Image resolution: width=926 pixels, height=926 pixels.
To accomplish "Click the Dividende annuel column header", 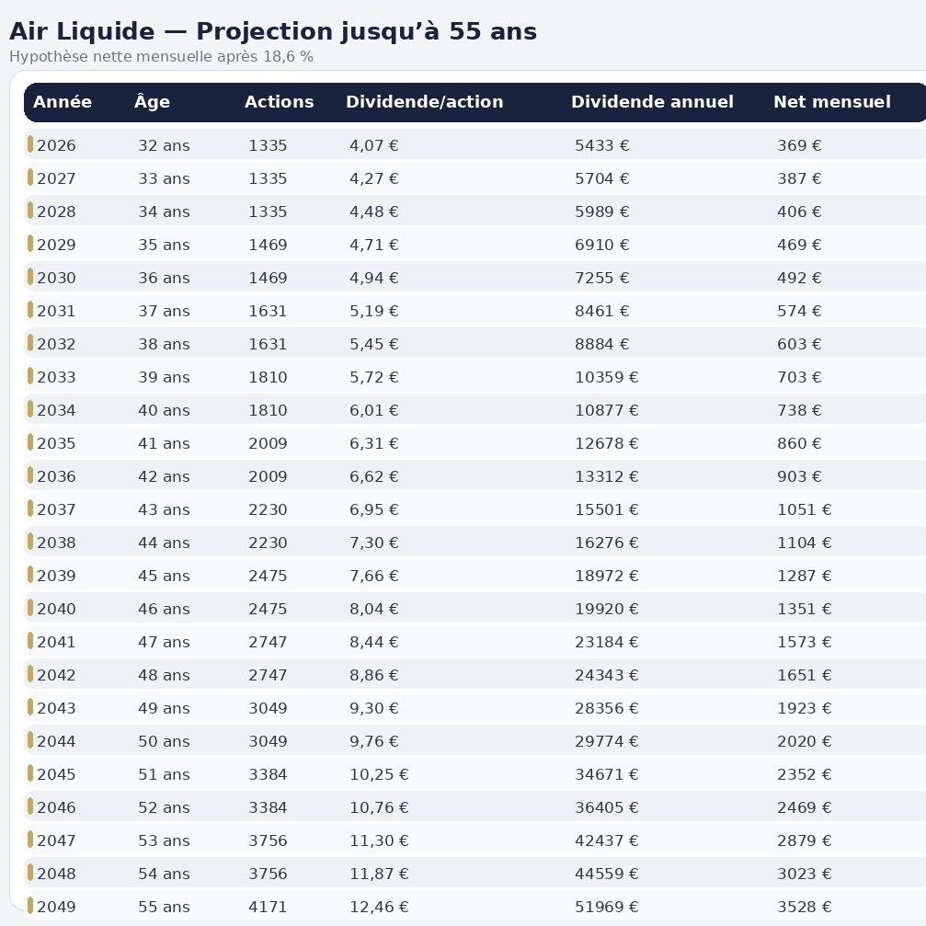I will coord(652,102).
